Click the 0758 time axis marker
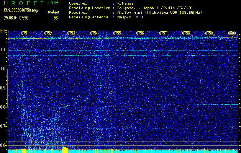 point(186,33)
